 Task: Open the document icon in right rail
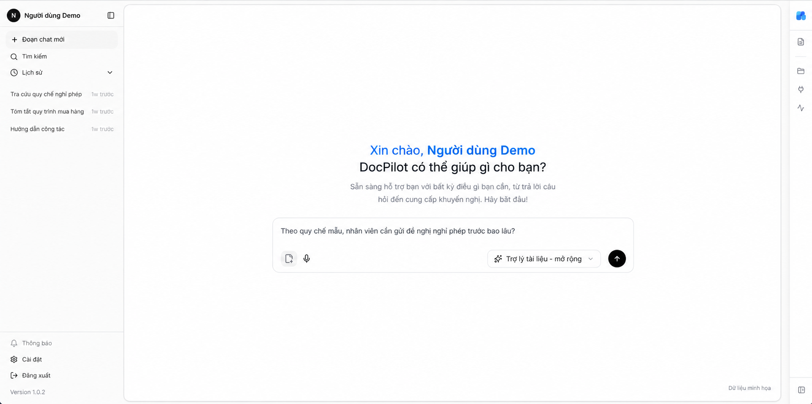[801, 42]
